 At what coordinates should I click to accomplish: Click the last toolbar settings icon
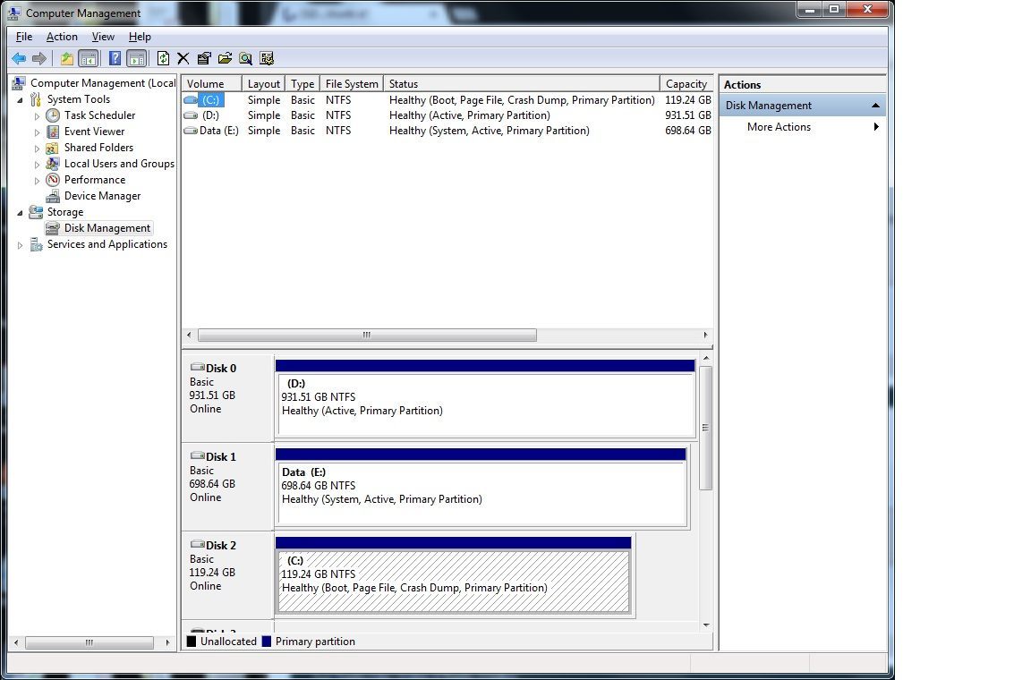pyautogui.click(x=267, y=58)
